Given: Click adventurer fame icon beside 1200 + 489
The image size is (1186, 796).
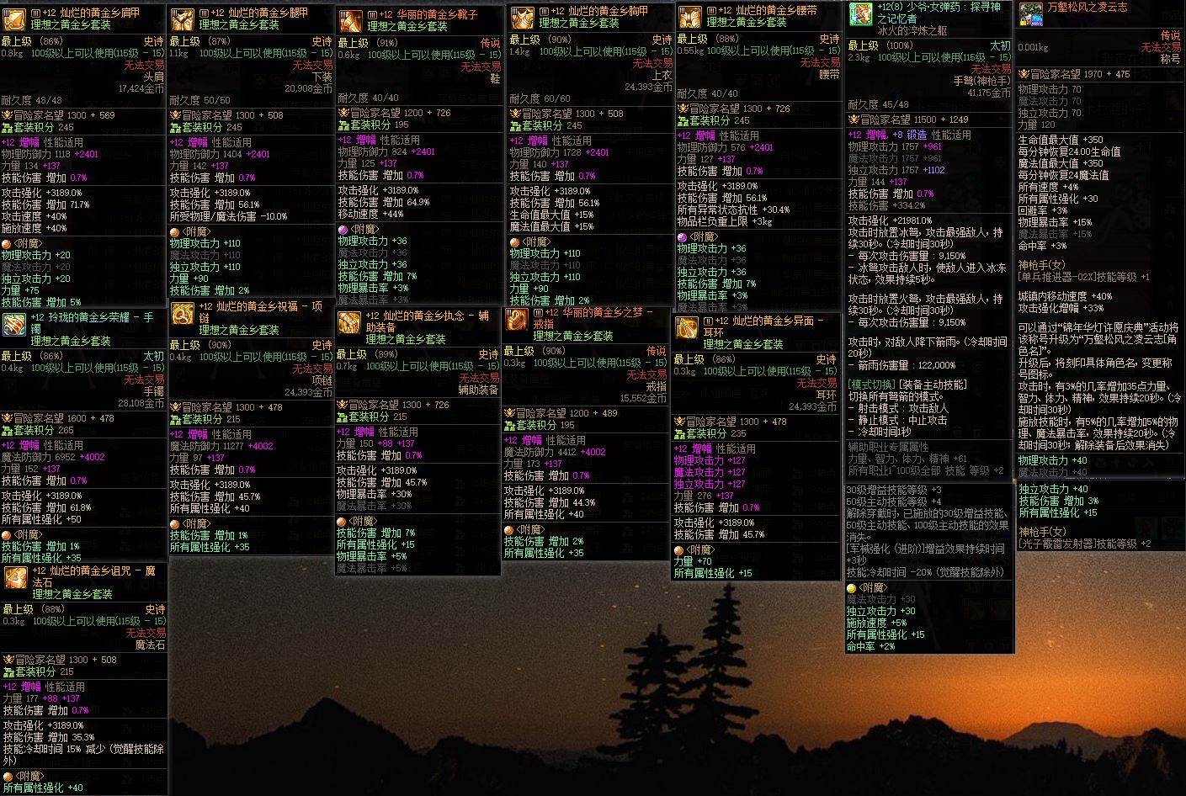Looking at the screenshot, I should click(509, 413).
